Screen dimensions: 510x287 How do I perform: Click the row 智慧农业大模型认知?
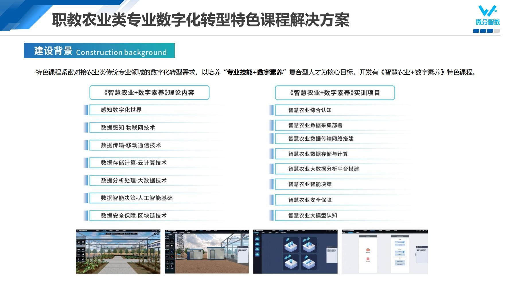coord(340,215)
